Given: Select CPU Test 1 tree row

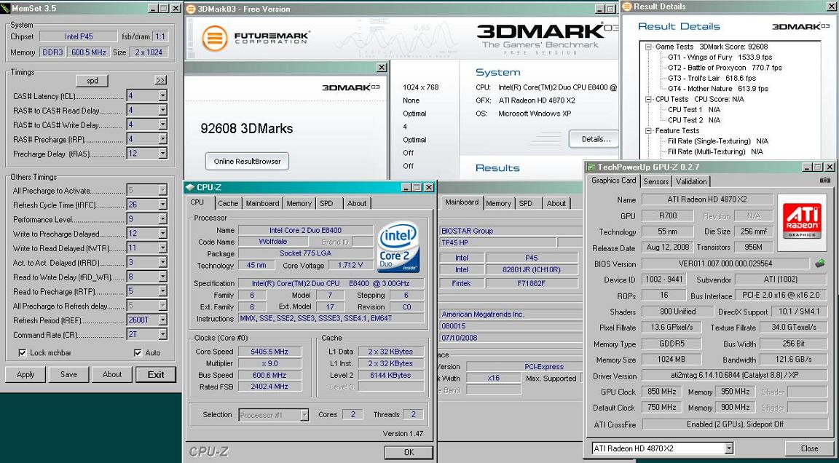Looking at the screenshot, I should (694, 110).
